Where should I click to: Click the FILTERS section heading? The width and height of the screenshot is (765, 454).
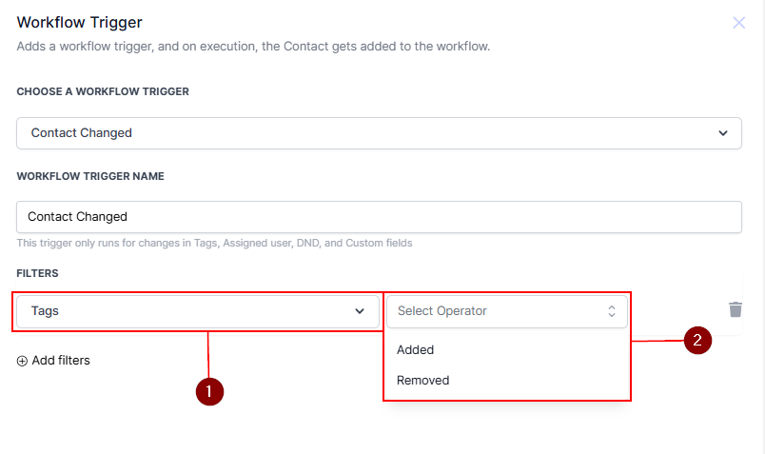click(x=38, y=273)
